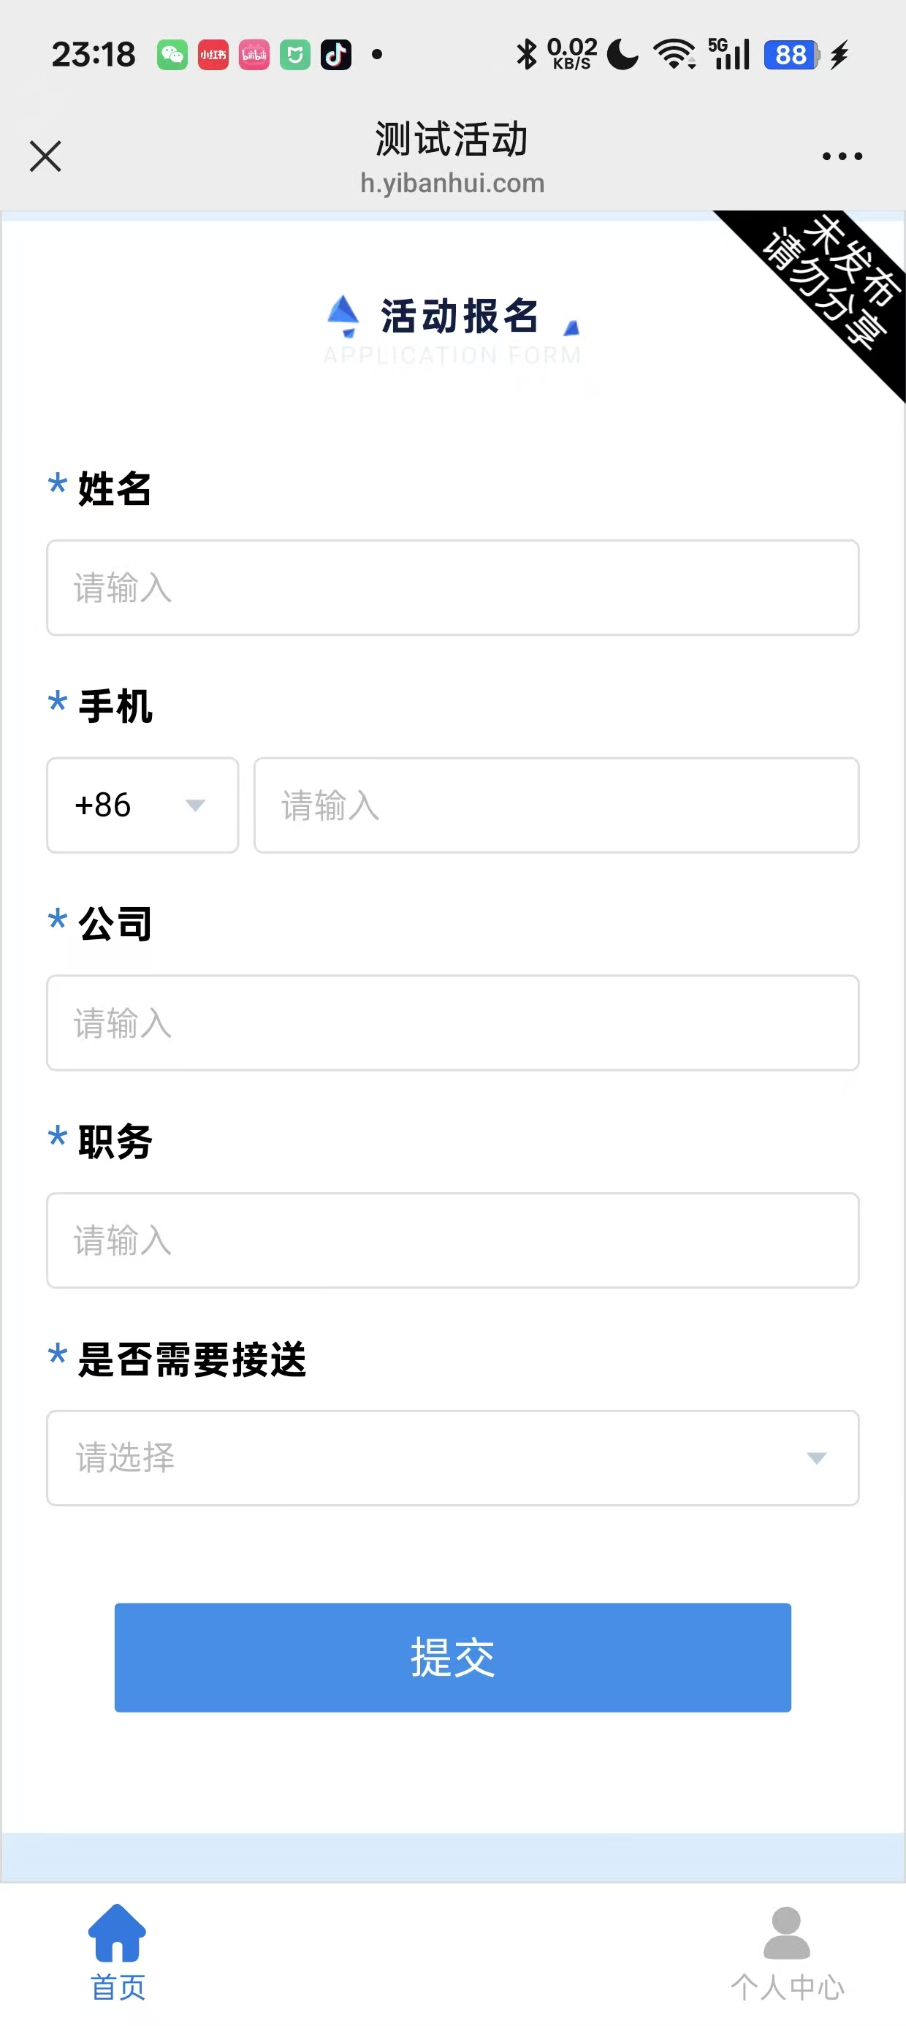The width and height of the screenshot is (906, 2026).
Task: Click the arrow in 请选择 dropdown
Action: coord(816,1459)
